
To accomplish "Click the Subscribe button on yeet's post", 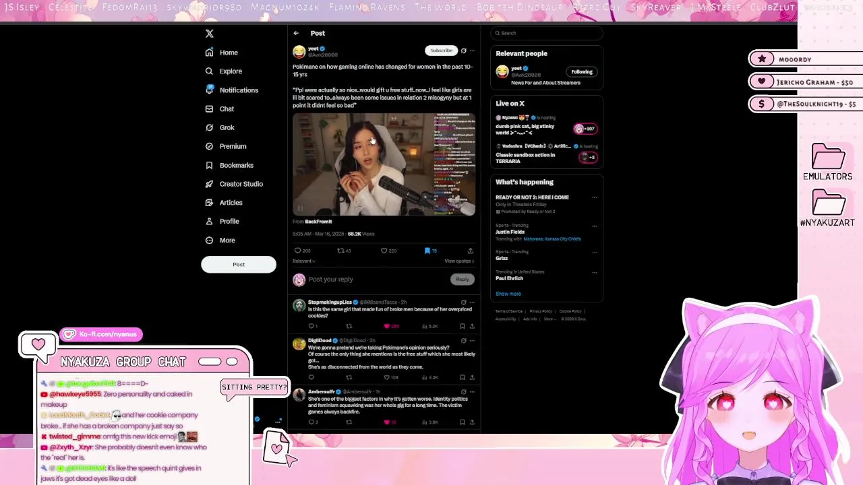I will 441,51.
